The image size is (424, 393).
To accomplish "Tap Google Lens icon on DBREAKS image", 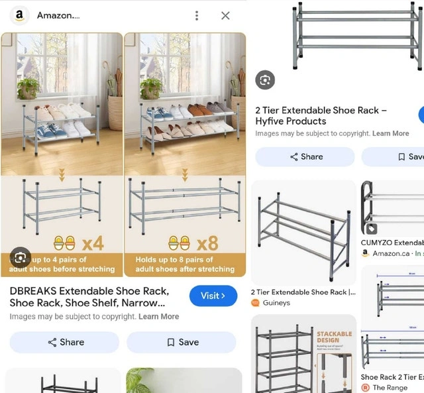I will coord(21,257).
